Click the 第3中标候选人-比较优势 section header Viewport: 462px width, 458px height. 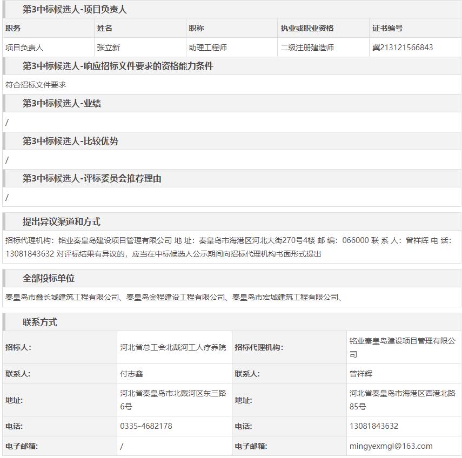(x=70, y=141)
